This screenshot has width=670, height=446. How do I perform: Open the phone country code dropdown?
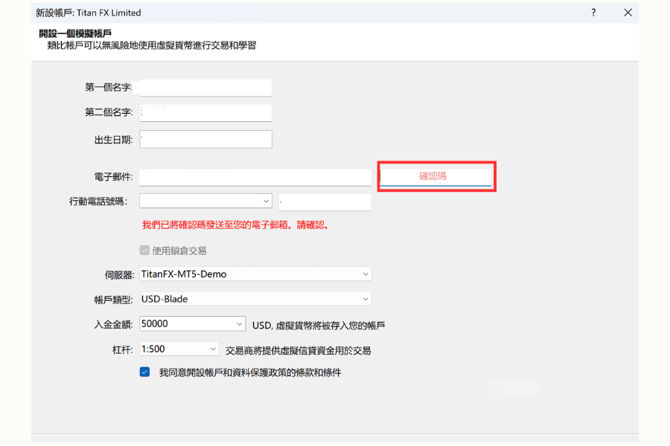(x=267, y=201)
